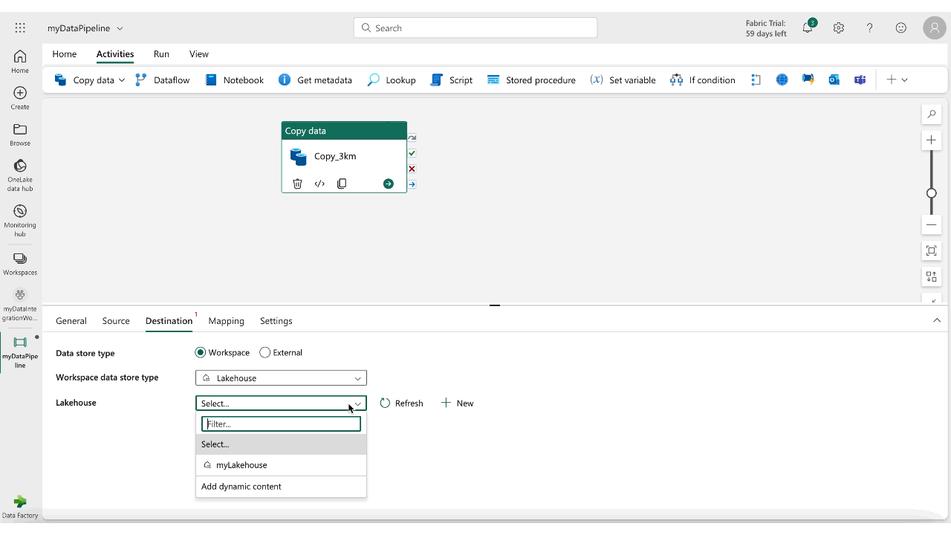Toggle the Lakehouse Select... dropdown arrow
The width and height of the screenshot is (951, 535).
(357, 403)
